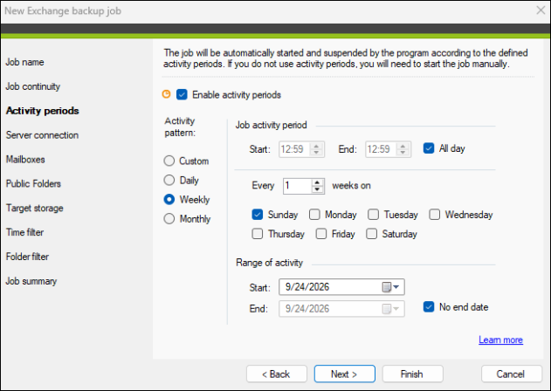The width and height of the screenshot is (551, 391).
Task: Go to Target storage step
Action: pos(34,208)
